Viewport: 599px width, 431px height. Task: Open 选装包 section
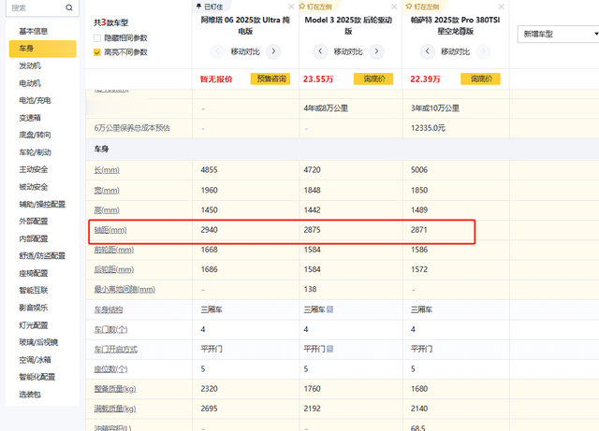coord(30,395)
